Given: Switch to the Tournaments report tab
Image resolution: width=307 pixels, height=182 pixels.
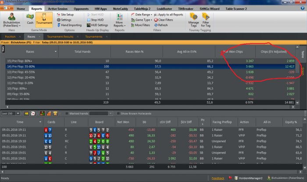Looking at the screenshot, I should click(93, 36).
